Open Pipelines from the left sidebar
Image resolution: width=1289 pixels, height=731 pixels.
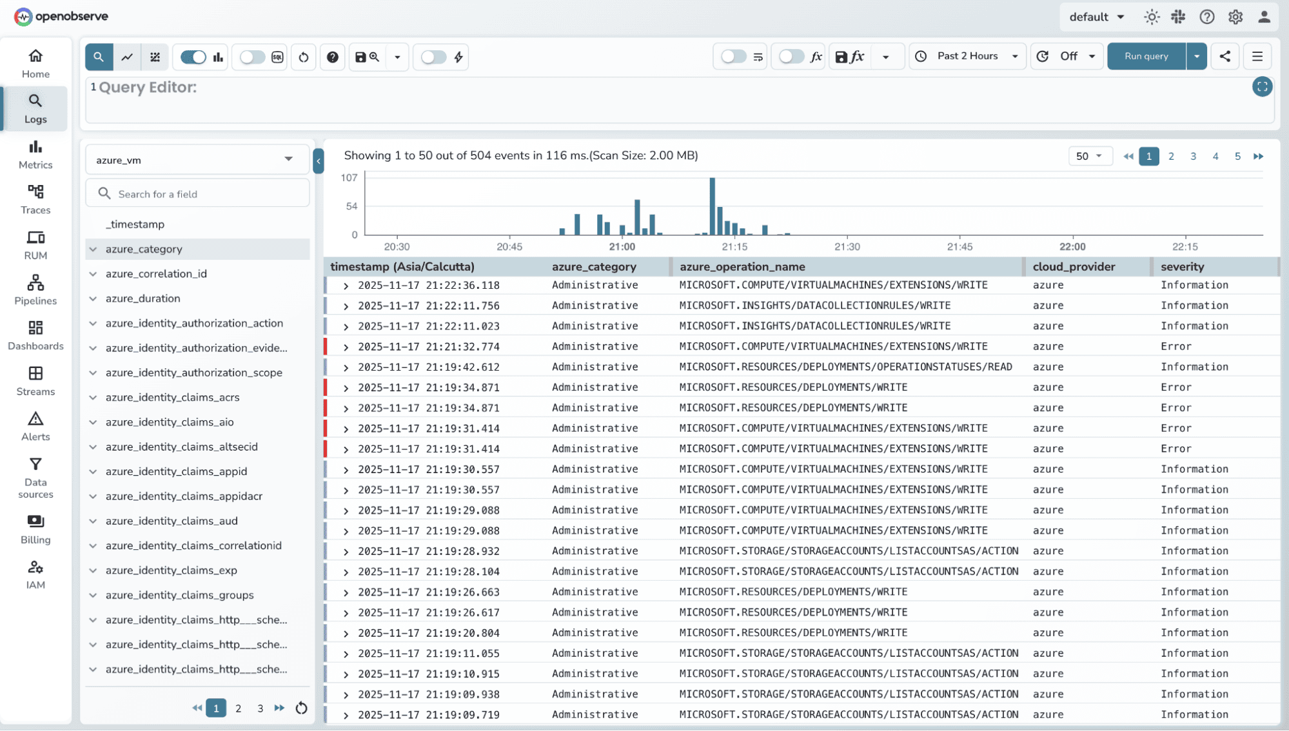pyautogui.click(x=35, y=290)
